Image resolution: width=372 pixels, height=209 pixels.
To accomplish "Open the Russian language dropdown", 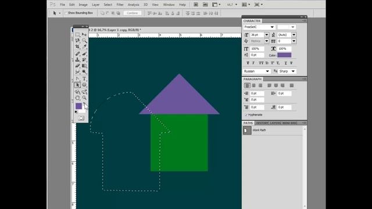I will pos(267,71).
